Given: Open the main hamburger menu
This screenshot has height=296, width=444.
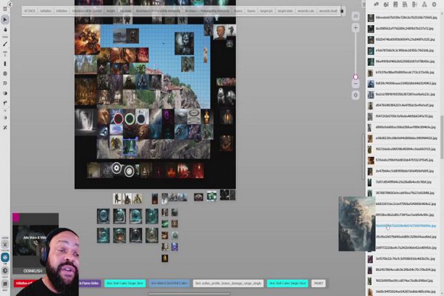Looking at the screenshot, I should point(5,9).
